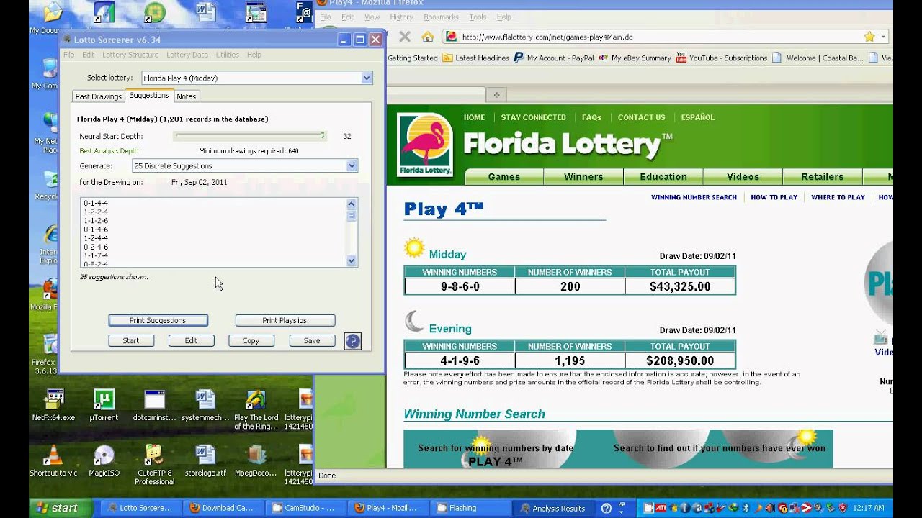Select the MagicISO desktop icon
922x518 pixels.
104,460
